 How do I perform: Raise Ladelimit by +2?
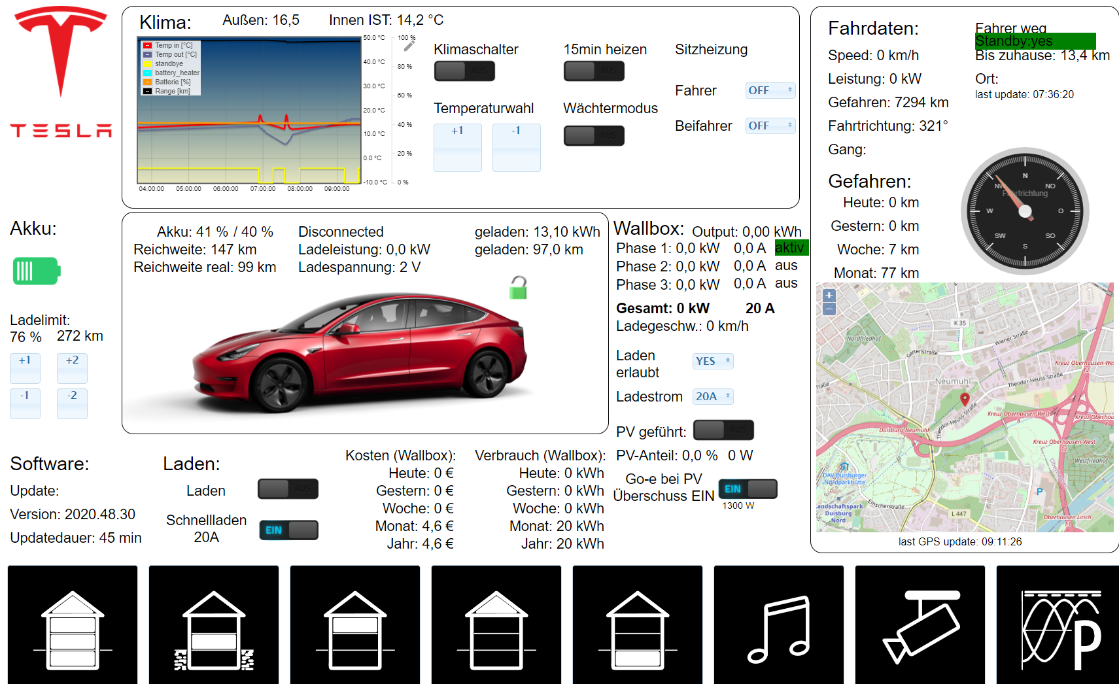tap(72, 368)
